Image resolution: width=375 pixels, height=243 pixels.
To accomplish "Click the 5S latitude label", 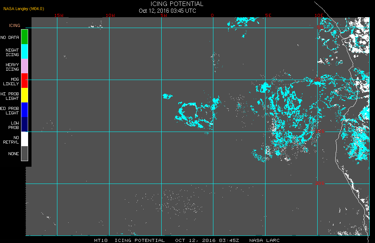I will pos(321,27).
